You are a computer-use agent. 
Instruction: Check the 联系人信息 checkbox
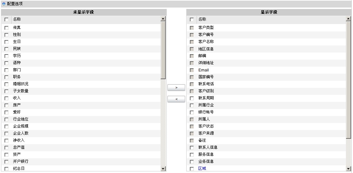coord(191,148)
